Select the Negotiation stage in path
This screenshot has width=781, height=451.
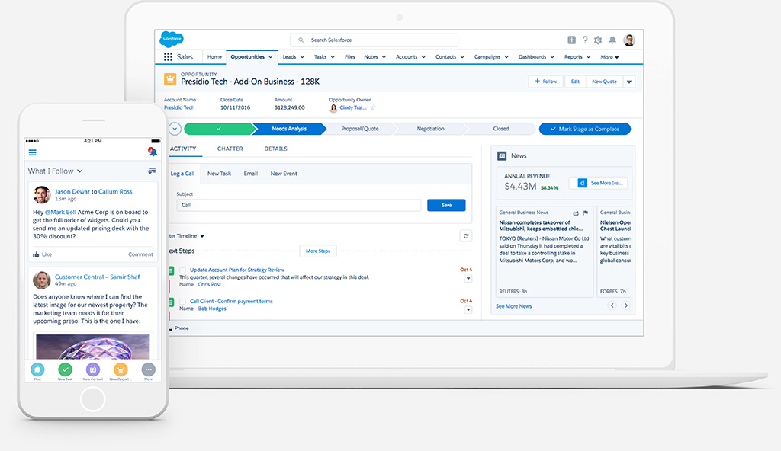pyautogui.click(x=430, y=129)
